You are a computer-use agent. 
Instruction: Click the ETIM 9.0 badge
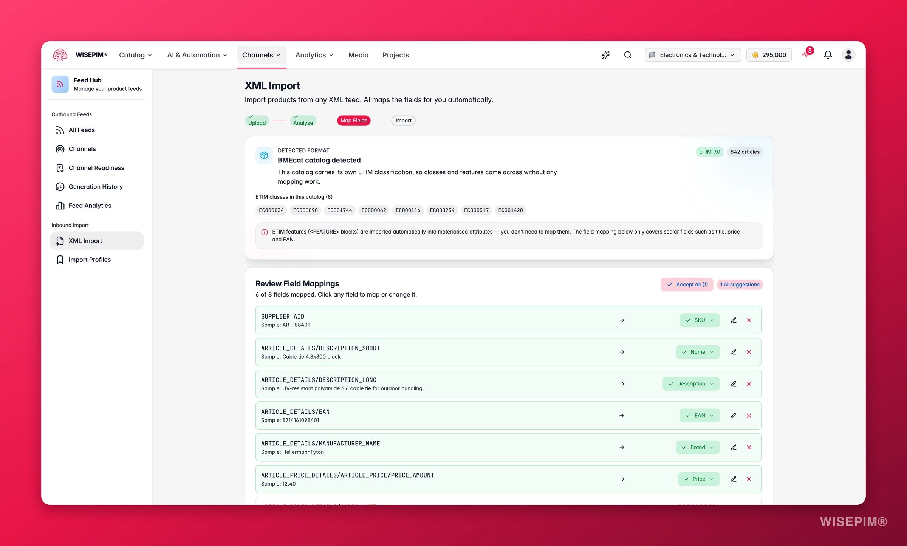[x=709, y=152]
